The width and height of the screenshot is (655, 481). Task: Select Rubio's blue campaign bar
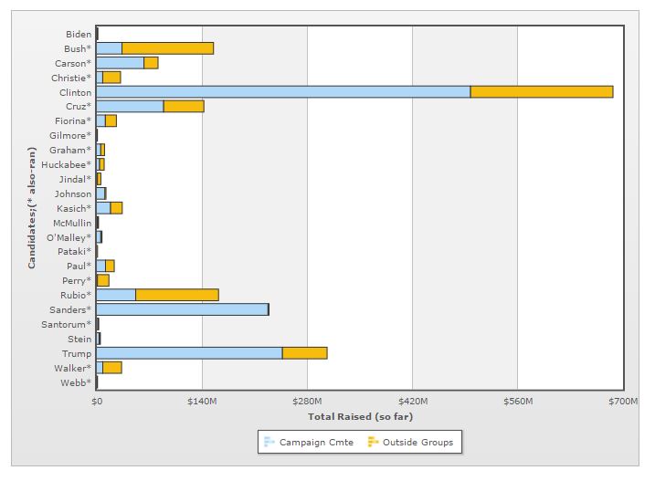[x=116, y=295]
